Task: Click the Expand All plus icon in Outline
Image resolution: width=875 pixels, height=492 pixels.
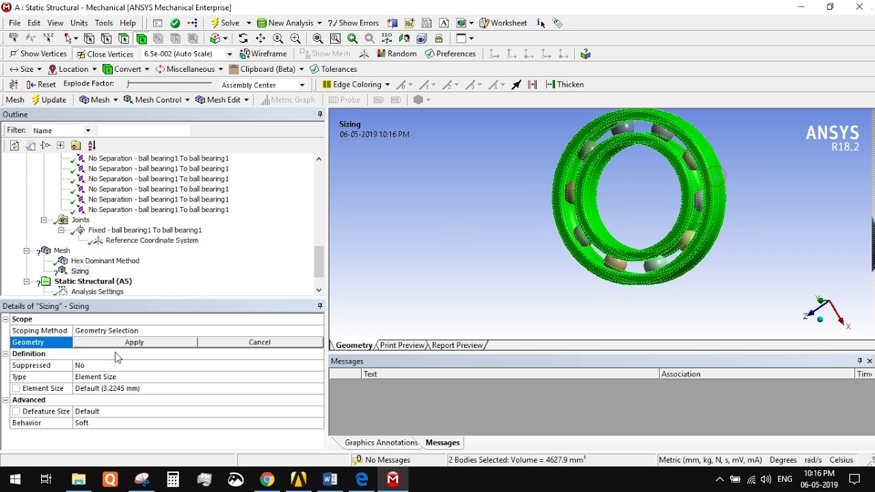Action: (60, 145)
